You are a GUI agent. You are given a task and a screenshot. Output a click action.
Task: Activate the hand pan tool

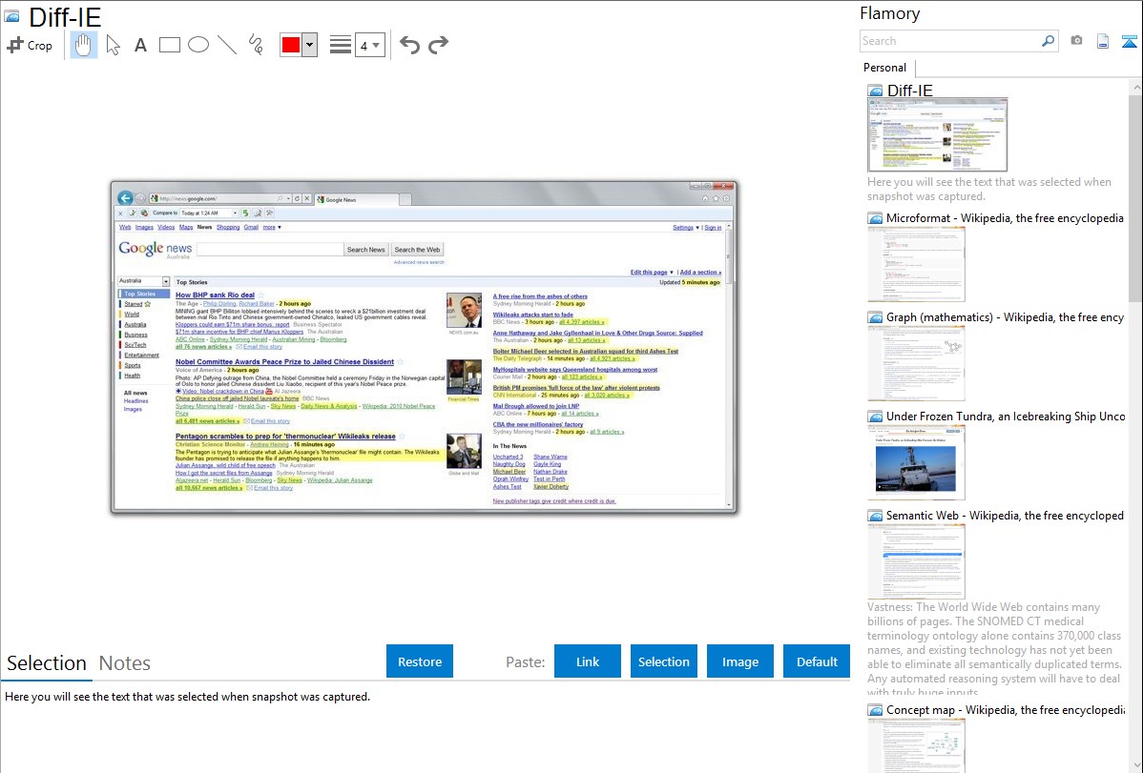83,45
